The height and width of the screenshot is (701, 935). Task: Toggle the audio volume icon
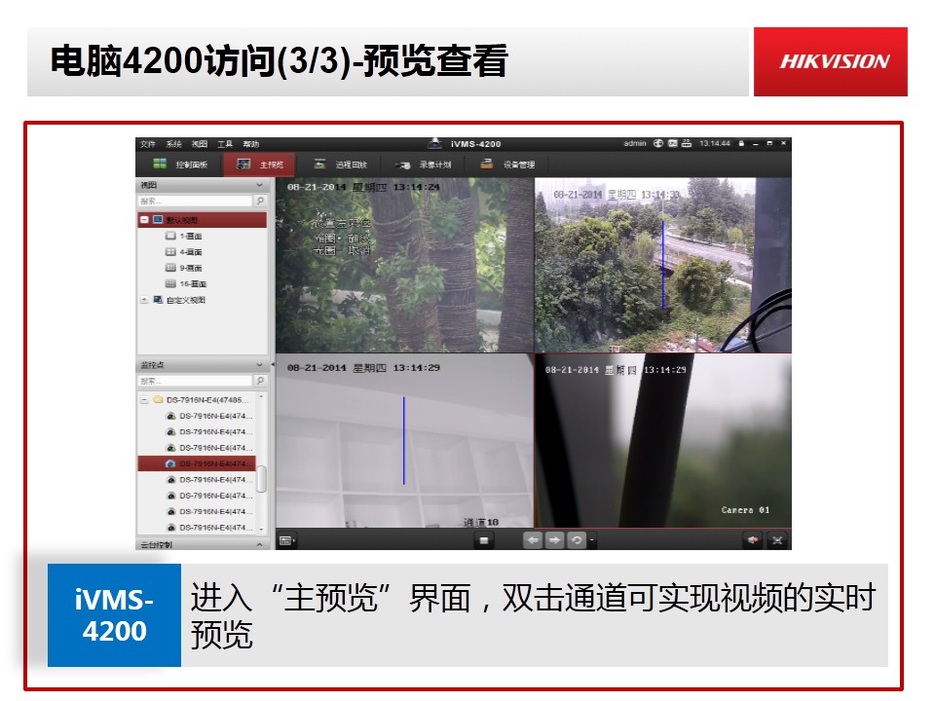click(752, 540)
